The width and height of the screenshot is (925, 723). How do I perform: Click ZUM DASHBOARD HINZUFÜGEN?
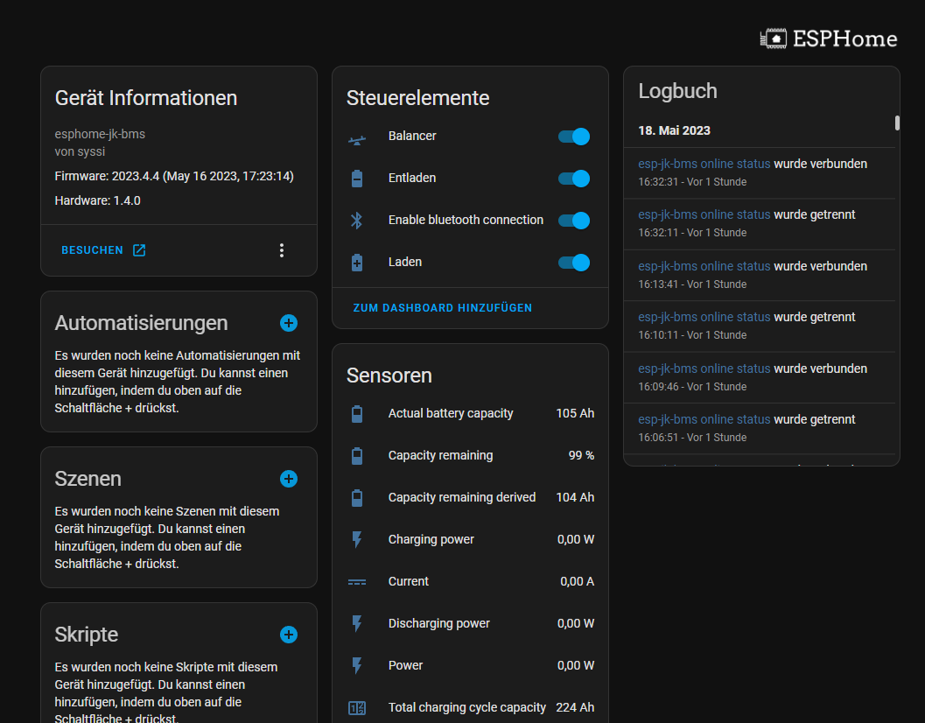point(443,307)
